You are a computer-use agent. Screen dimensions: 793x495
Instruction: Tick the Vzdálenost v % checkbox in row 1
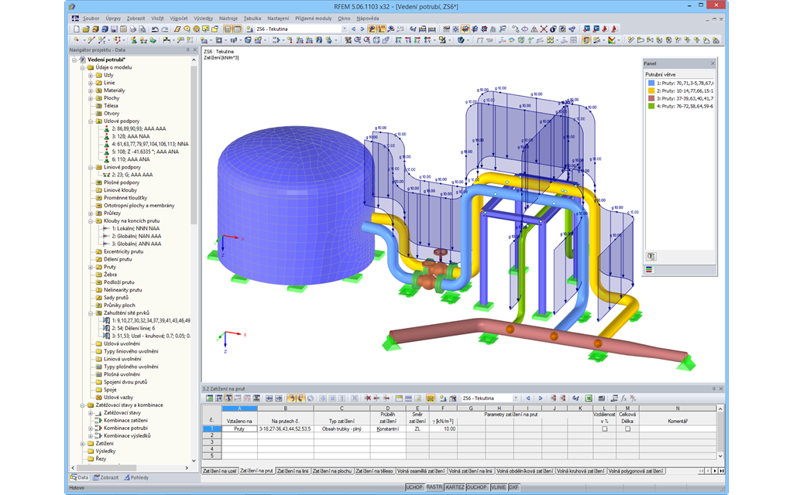pos(604,428)
